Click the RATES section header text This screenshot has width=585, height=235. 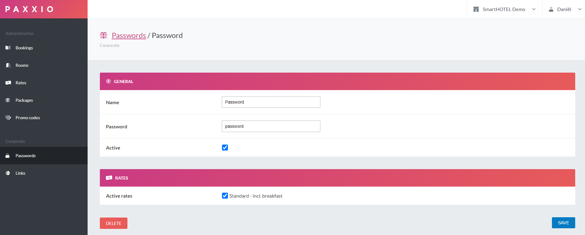[x=122, y=178]
